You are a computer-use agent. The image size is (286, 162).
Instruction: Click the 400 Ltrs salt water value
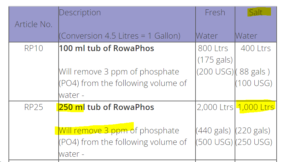point(256,48)
